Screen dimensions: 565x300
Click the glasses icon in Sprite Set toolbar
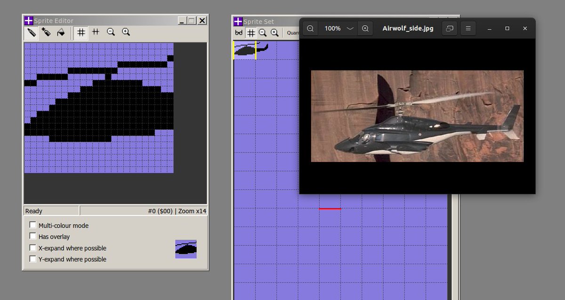point(239,33)
